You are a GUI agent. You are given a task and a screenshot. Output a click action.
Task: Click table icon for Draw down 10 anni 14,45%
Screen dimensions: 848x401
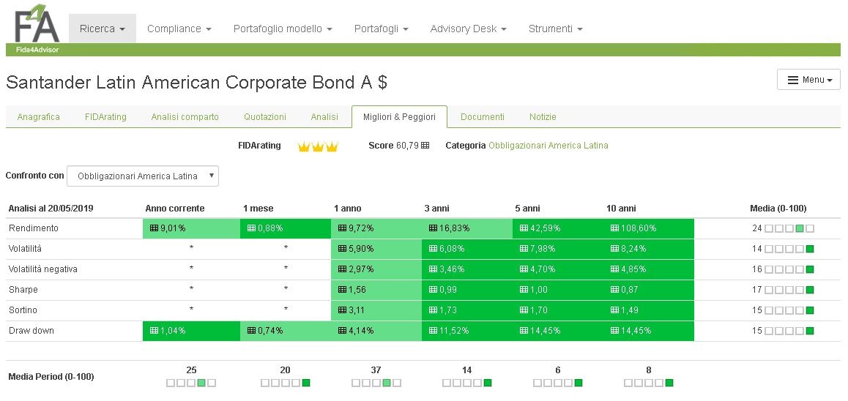615,331
